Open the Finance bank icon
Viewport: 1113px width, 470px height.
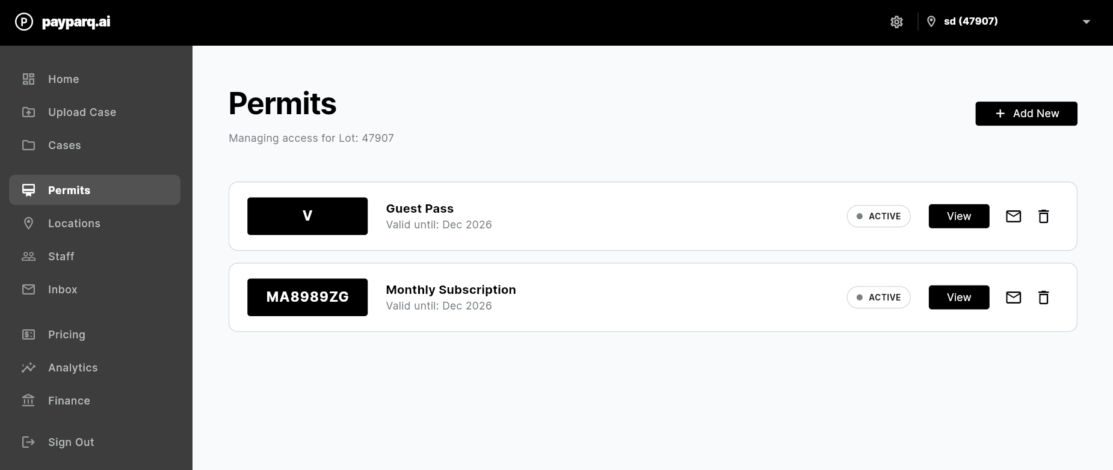28,400
